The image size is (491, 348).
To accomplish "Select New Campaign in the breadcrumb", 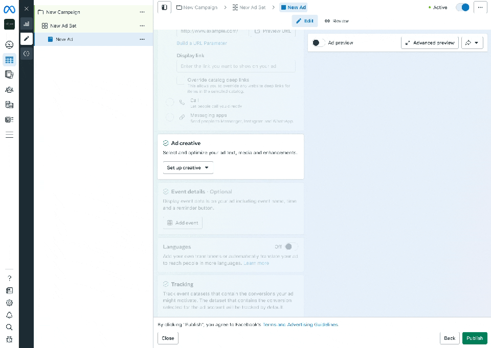I will [196, 8].
